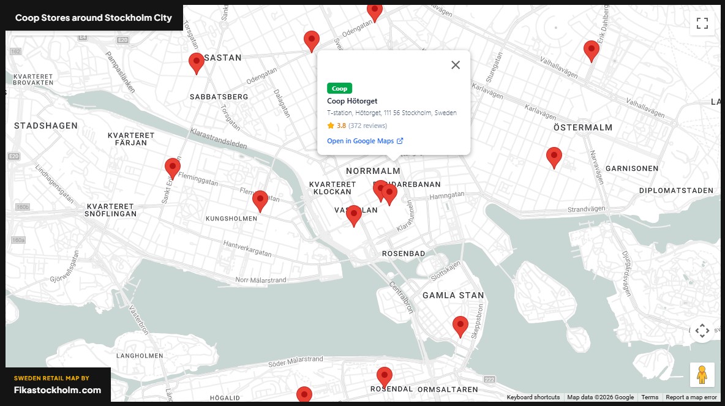Image resolution: width=725 pixels, height=406 pixels.
Task: Click the (372 reviews) text
Action: click(367, 126)
